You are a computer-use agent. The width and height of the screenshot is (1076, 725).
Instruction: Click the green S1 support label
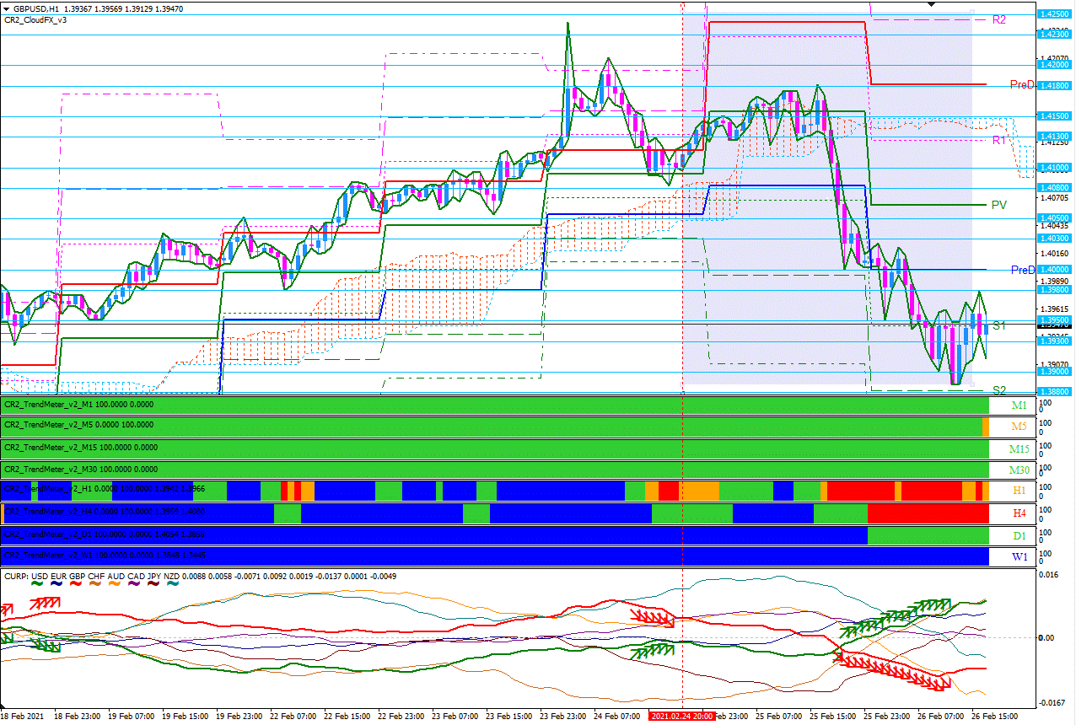(x=998, y=325)
